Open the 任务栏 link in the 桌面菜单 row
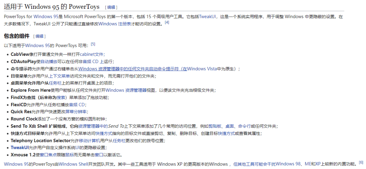366x169 pixels. tap(55, 83)
